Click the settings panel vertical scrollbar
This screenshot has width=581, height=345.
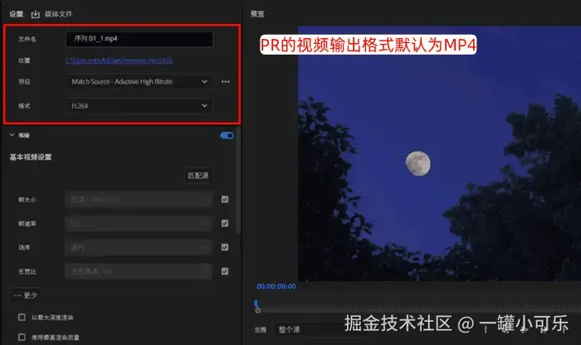(x=238, y=182)
